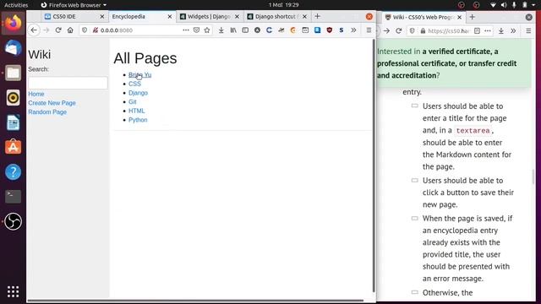The image size is (541, 304).
Task: Click the vertical scrollbar of the Wiki page
Action: pyautogui.click(x=374, y=166)
